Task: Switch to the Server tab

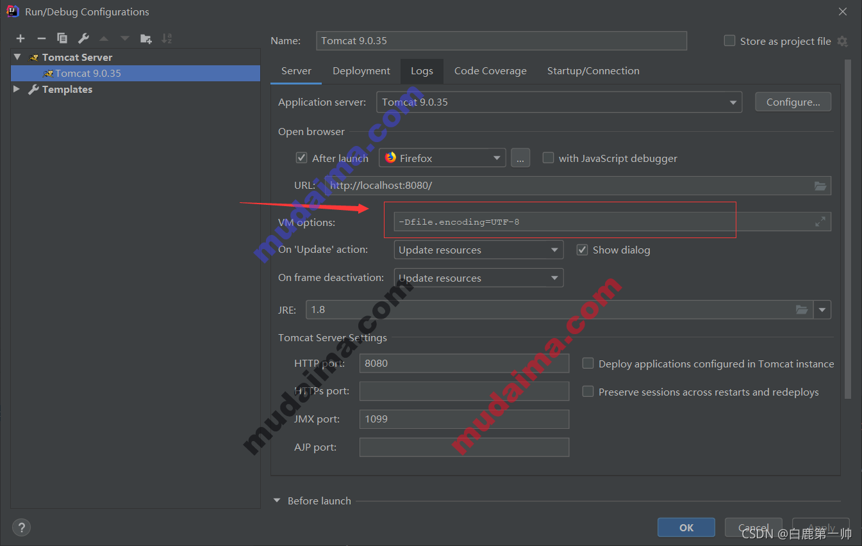Action: (x=296, y=71)
